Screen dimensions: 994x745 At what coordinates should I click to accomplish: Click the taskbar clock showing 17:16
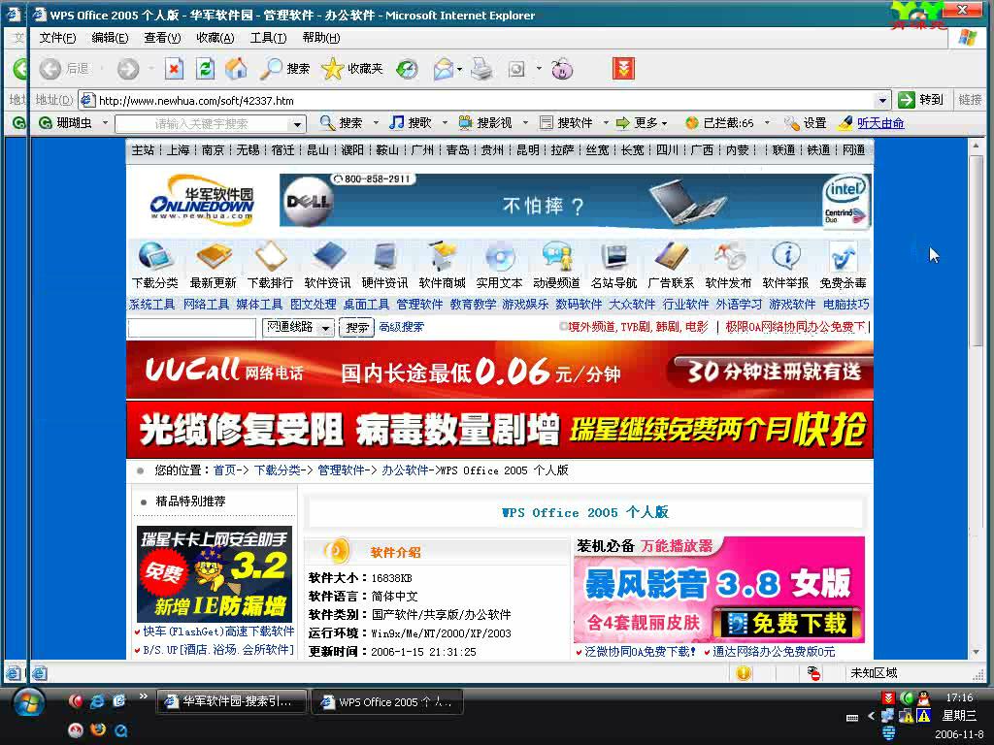958,697
